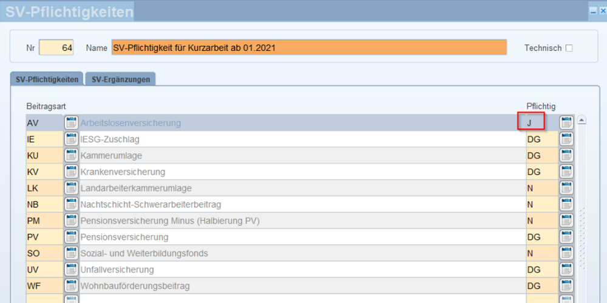Open Pflichtig lookup icon in Pensionsversicherung row
The image size is (607, 303).
(x=566, y=237)
